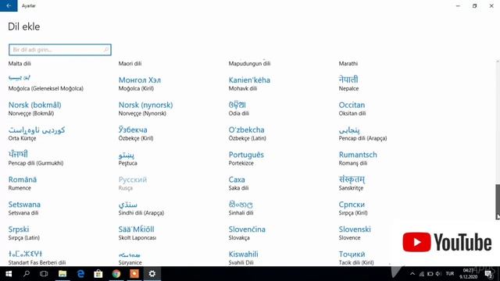Choose Română Rumence

point(23,183)
